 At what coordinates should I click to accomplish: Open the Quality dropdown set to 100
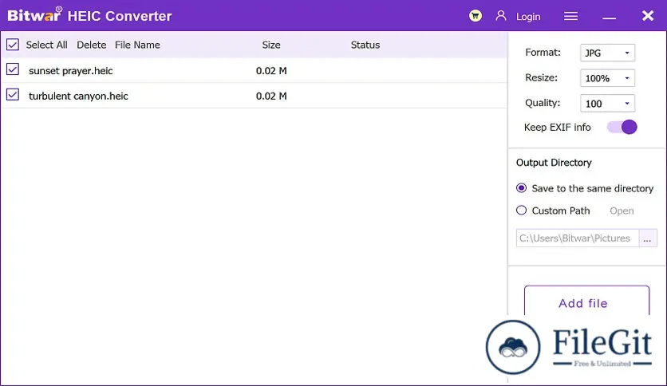pyautogui.click(x=607, y=104)
